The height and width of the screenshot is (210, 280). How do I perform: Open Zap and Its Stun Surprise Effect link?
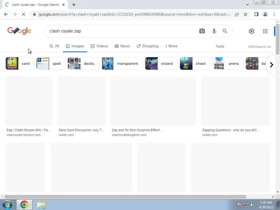[137, 130]
